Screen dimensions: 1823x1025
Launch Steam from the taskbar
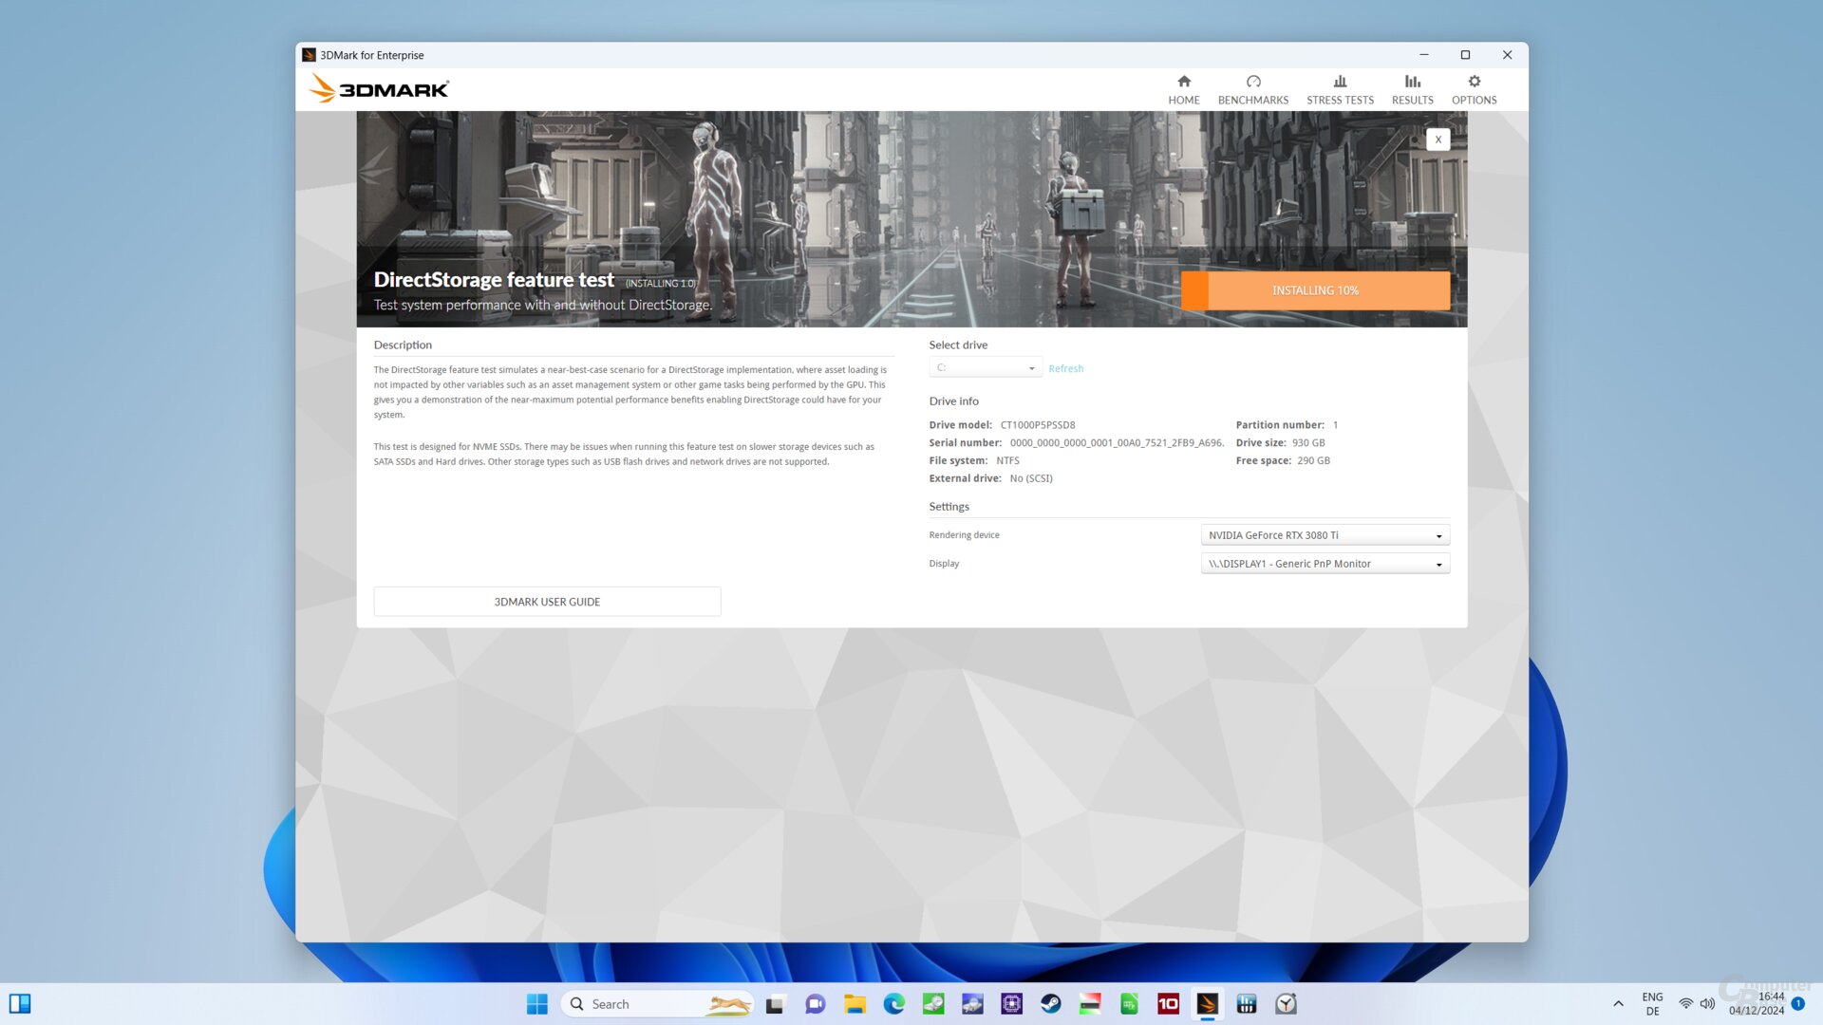[1051, 1003]
